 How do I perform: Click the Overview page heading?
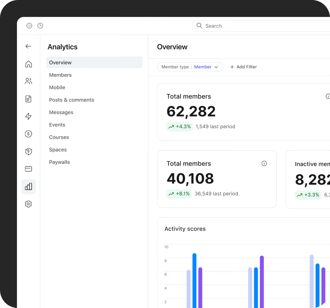point(172,47)
